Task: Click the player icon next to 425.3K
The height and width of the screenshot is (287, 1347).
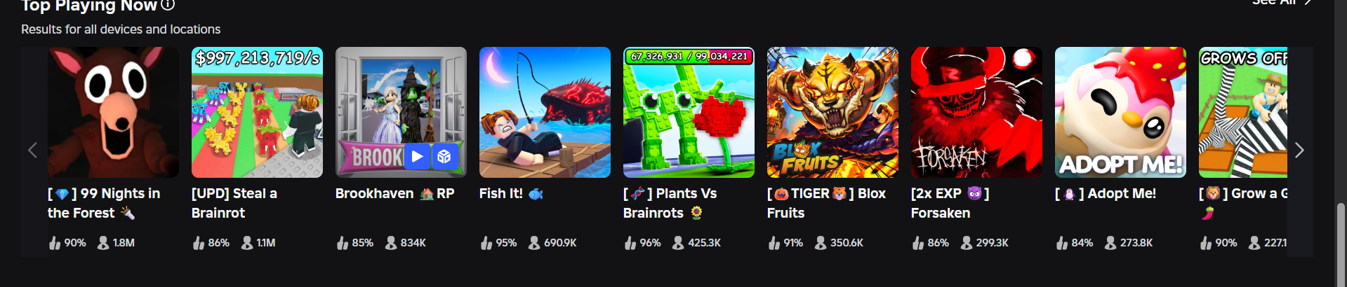Action: coord(678,243)
